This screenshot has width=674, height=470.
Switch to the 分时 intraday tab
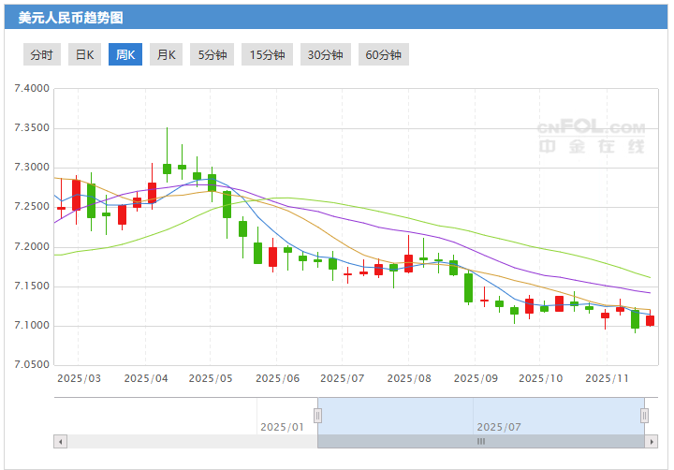(x=42, y=54)
